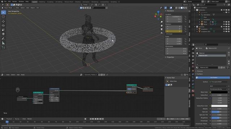The height and width of the screenshot is (129, 231).
Task: Open the Tool properties tab icon
Action: pyautogui.click(x=193, y=49)
